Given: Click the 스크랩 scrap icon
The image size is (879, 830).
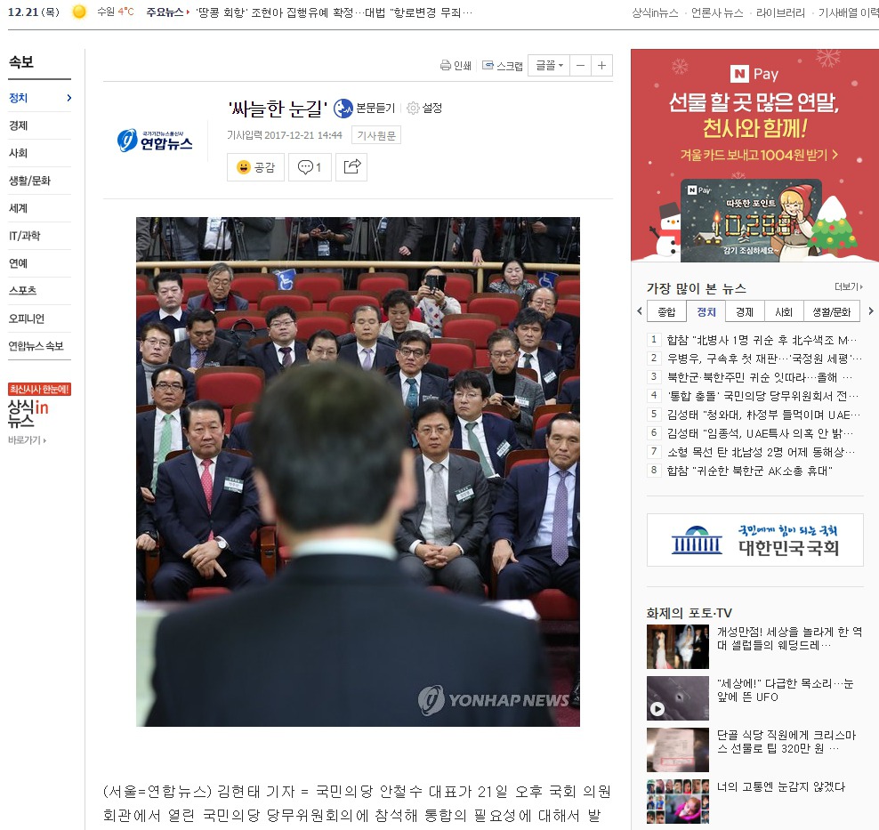Looking at the screenshot, I should coord(487,65).
